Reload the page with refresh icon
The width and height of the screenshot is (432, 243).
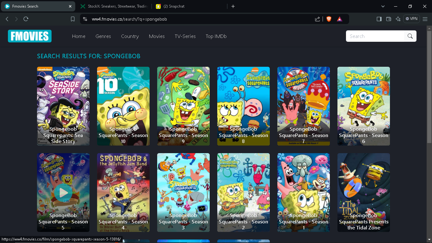point(26,19)
